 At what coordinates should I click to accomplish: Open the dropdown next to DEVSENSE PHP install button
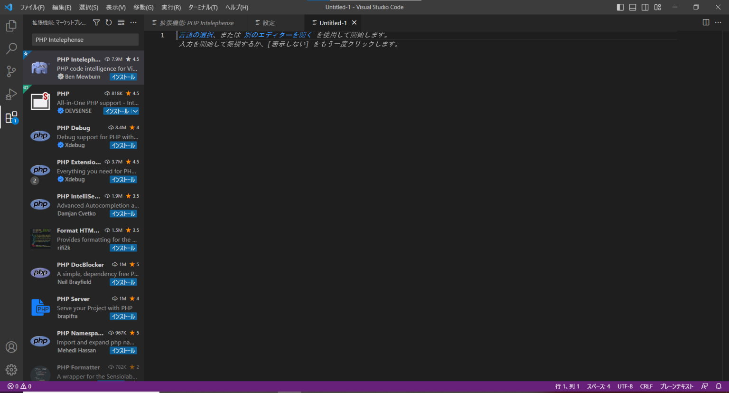pyautogui.click(x=136, y=111)
